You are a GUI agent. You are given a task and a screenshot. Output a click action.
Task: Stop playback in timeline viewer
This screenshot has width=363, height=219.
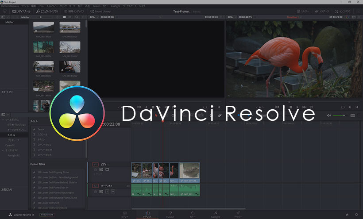[291, 107]
